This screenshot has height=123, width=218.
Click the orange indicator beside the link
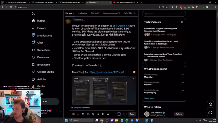134,72
